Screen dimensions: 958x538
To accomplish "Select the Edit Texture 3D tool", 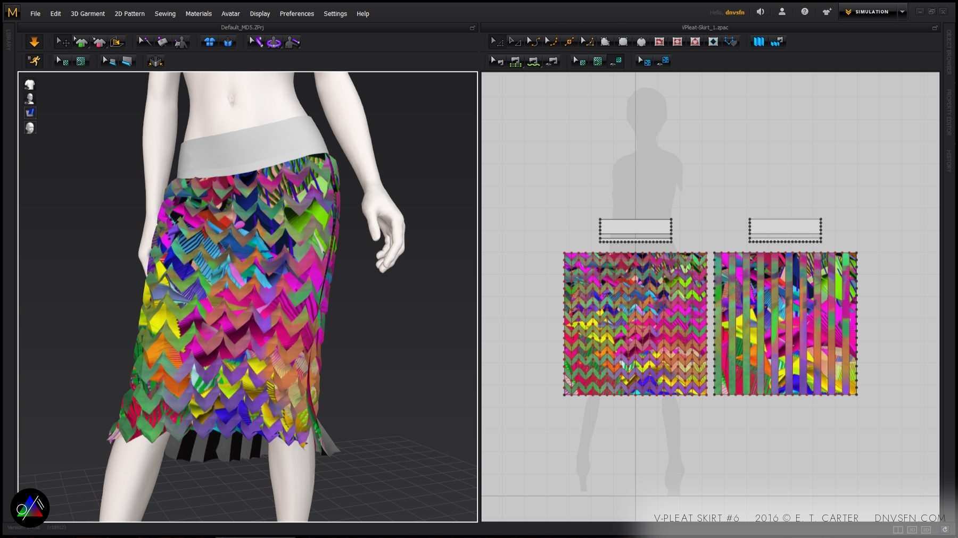I will (x=62, y=61).
